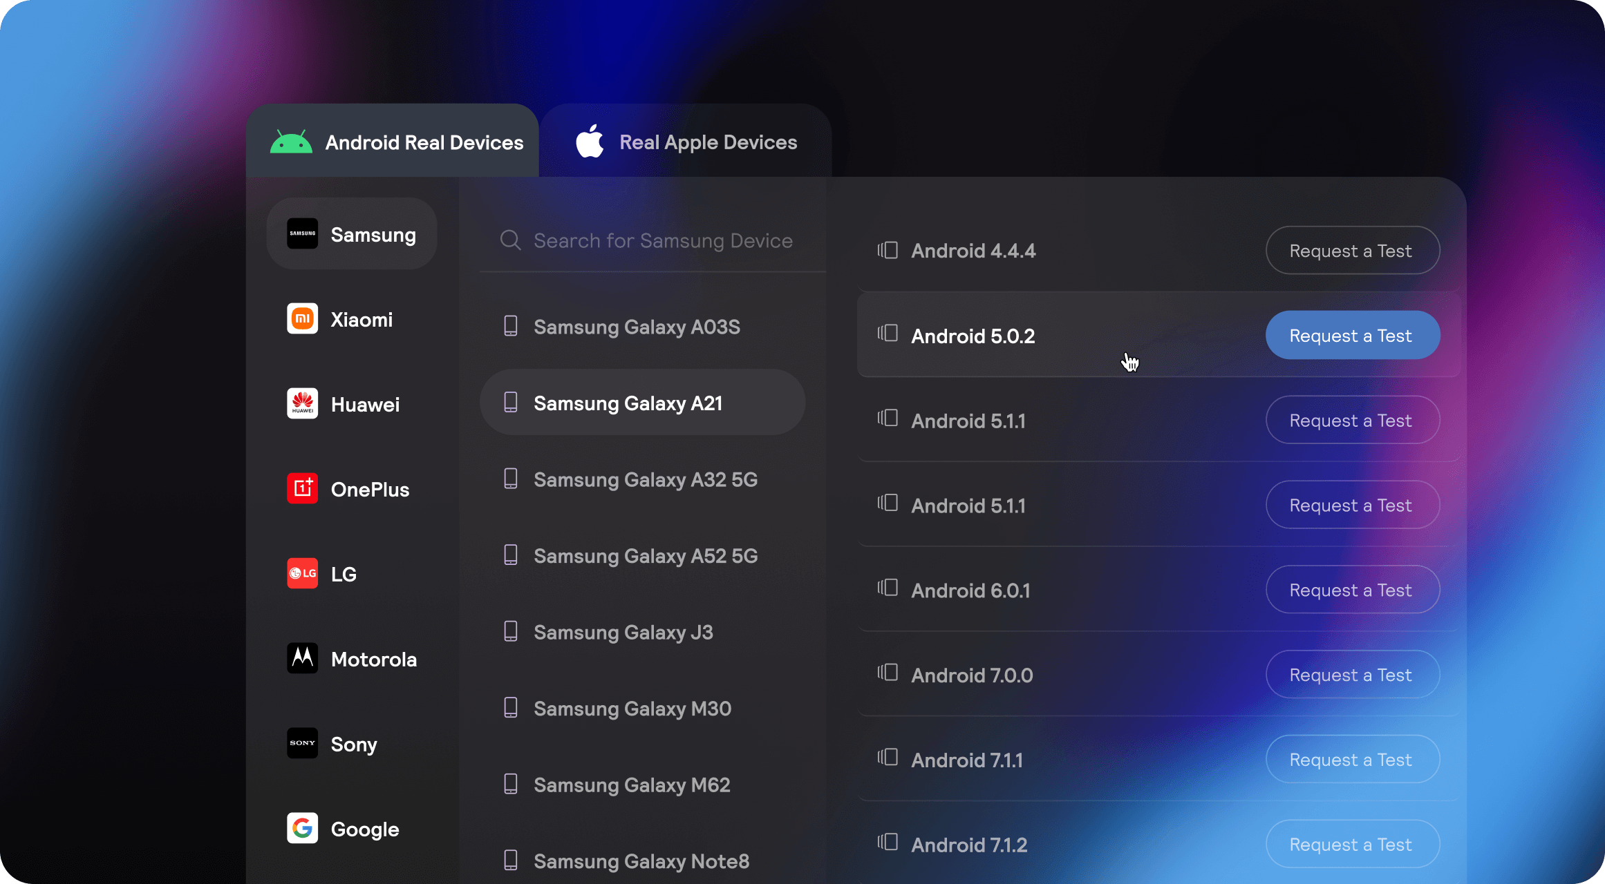This screenshot has width=1605, height=884.
Task: Click the green Android robot icon
Action: coord(291,142)
